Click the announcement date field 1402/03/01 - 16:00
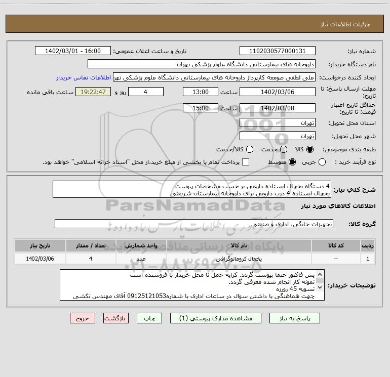 point(73,51)
